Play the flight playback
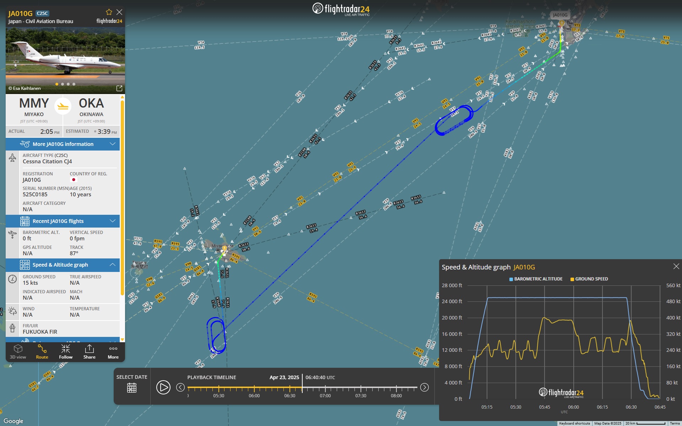 tap(163, 387)
